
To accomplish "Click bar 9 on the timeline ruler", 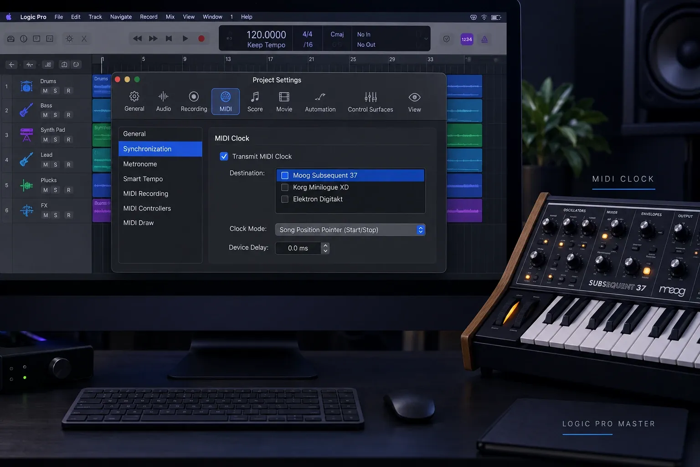I will (x=185, y=59).
